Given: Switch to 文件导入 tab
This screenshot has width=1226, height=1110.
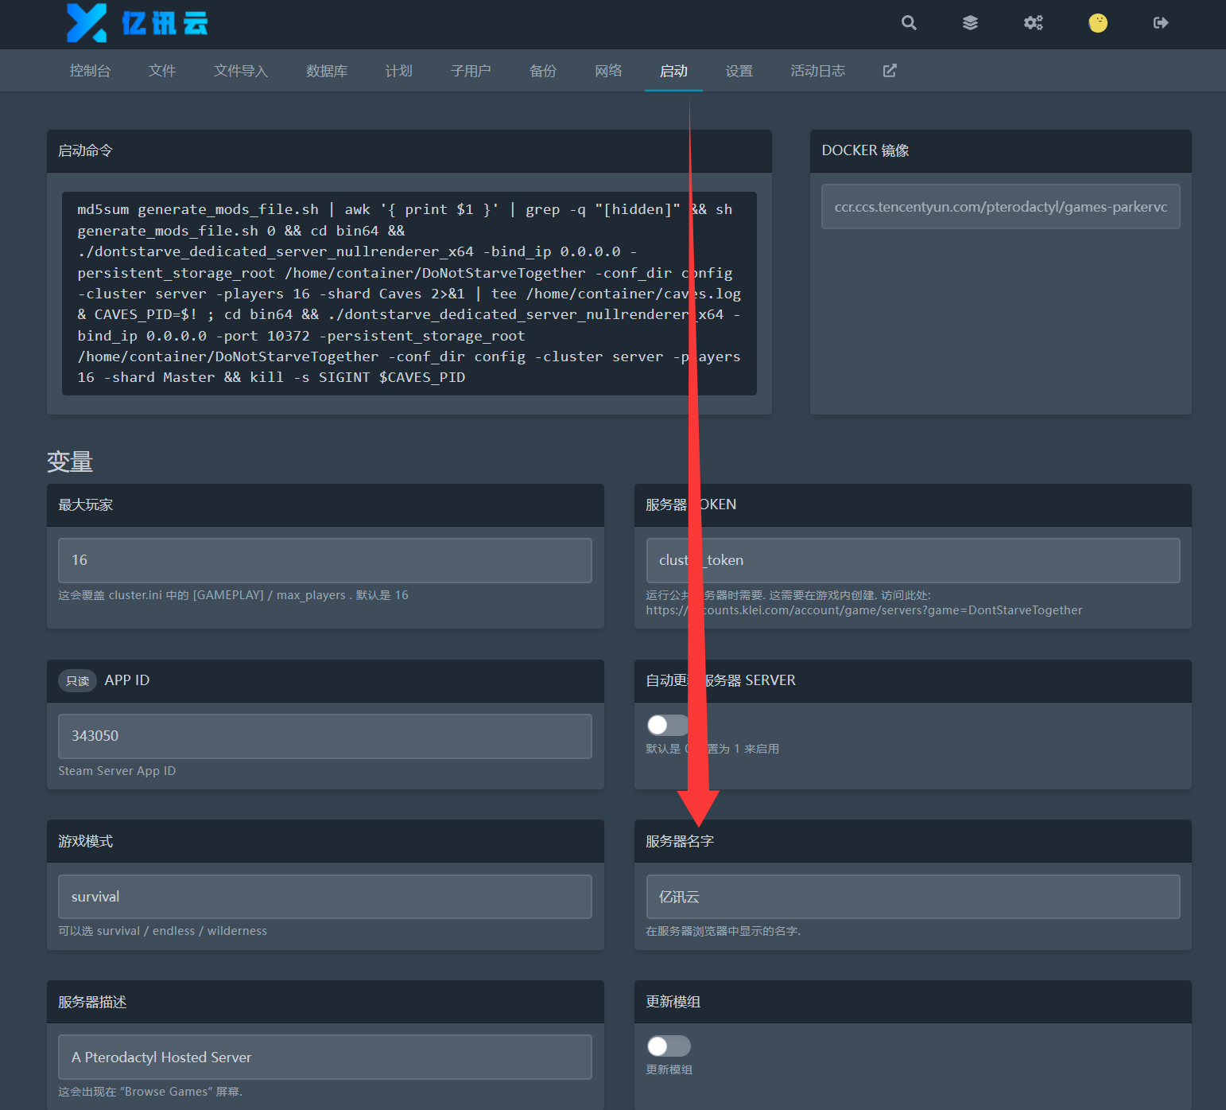Looking at the screenshot, I should tap(241, 71).
